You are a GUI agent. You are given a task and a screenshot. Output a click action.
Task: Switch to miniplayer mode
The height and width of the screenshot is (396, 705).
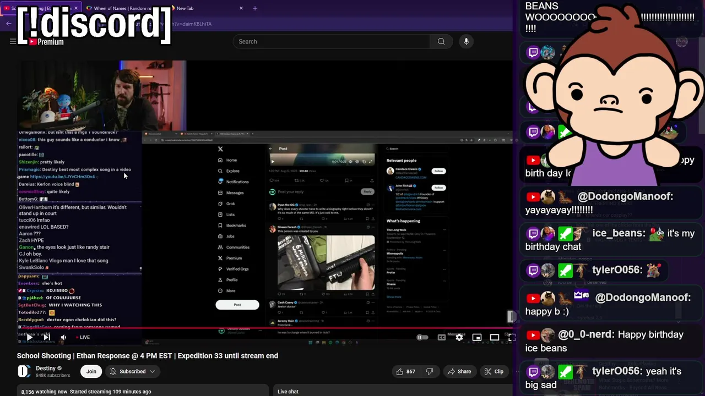point(477,337)
